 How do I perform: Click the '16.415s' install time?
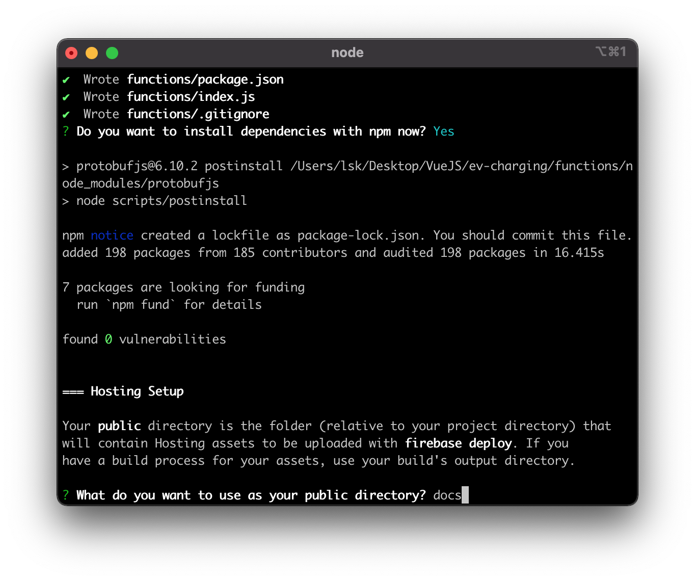click(x=579, y=253)
